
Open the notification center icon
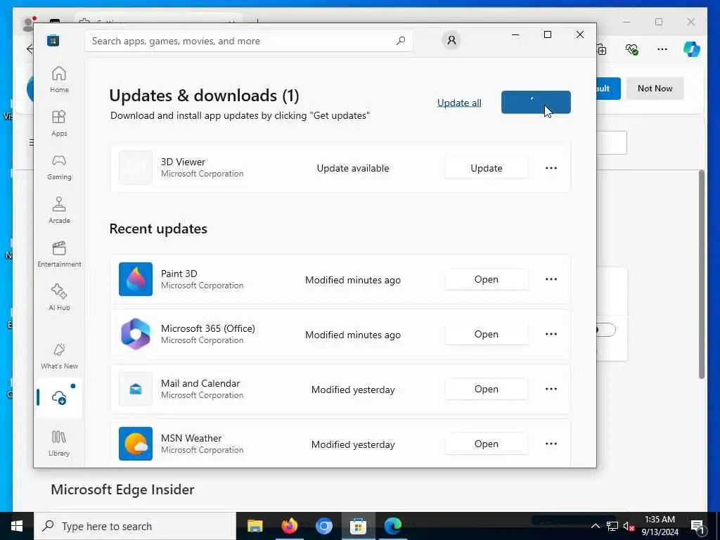[697, 526]
